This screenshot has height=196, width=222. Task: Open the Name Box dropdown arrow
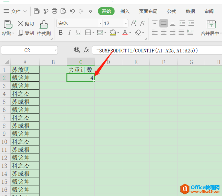pos(56,50)
